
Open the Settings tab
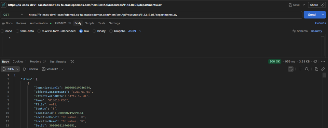tap(115, 23)
